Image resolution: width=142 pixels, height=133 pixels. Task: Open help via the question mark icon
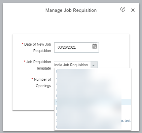pos(123,9)
